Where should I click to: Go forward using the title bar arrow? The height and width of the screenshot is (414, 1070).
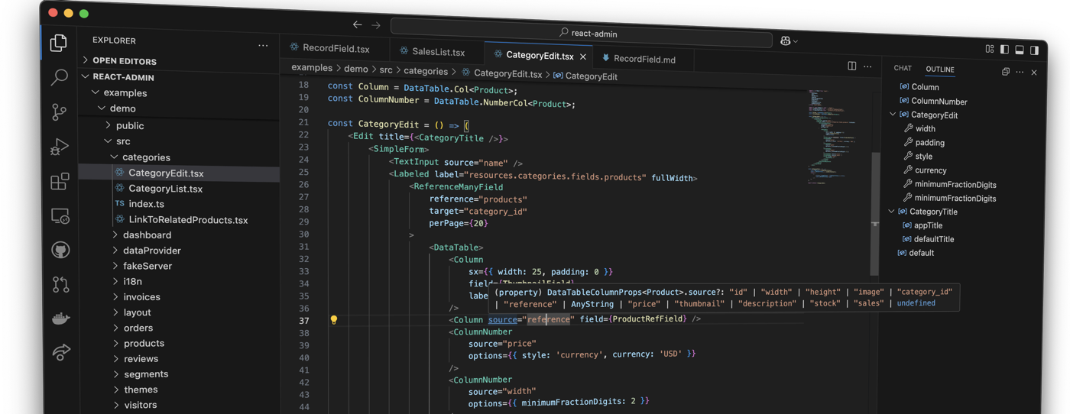(375, 25)
